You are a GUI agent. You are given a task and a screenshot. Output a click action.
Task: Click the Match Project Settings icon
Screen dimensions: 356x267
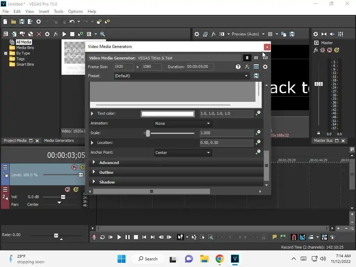pyautogui.click(x=256, y=67)
